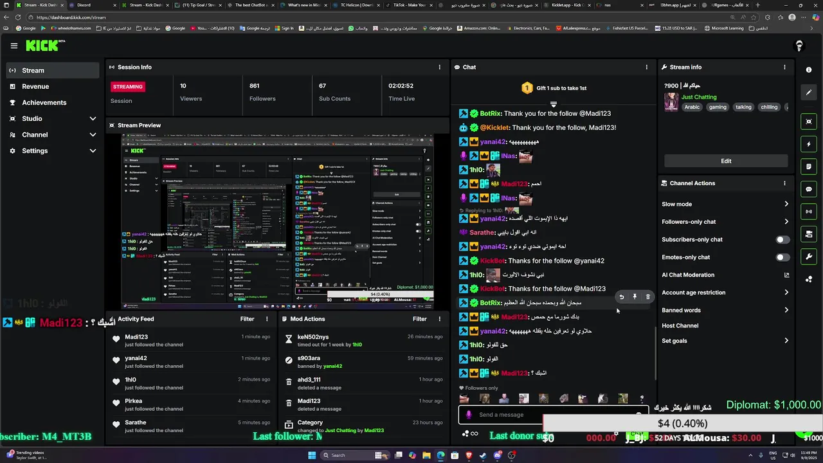Image resolution: width=823 pixels, height=463 pixels.
Task: Toggle the broadcast session info panel icon
Action: 809,212
